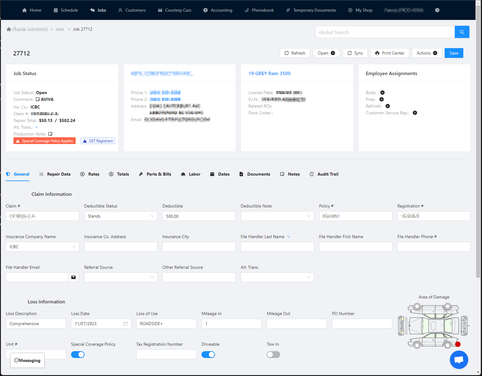Viewport: 482px width, 376px height.
Task: Open the Comment note icon beside AVIVA
Action: point(38,99)
